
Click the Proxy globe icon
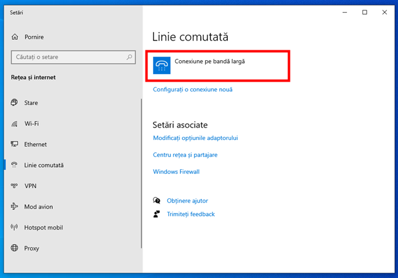click(14, 249)
